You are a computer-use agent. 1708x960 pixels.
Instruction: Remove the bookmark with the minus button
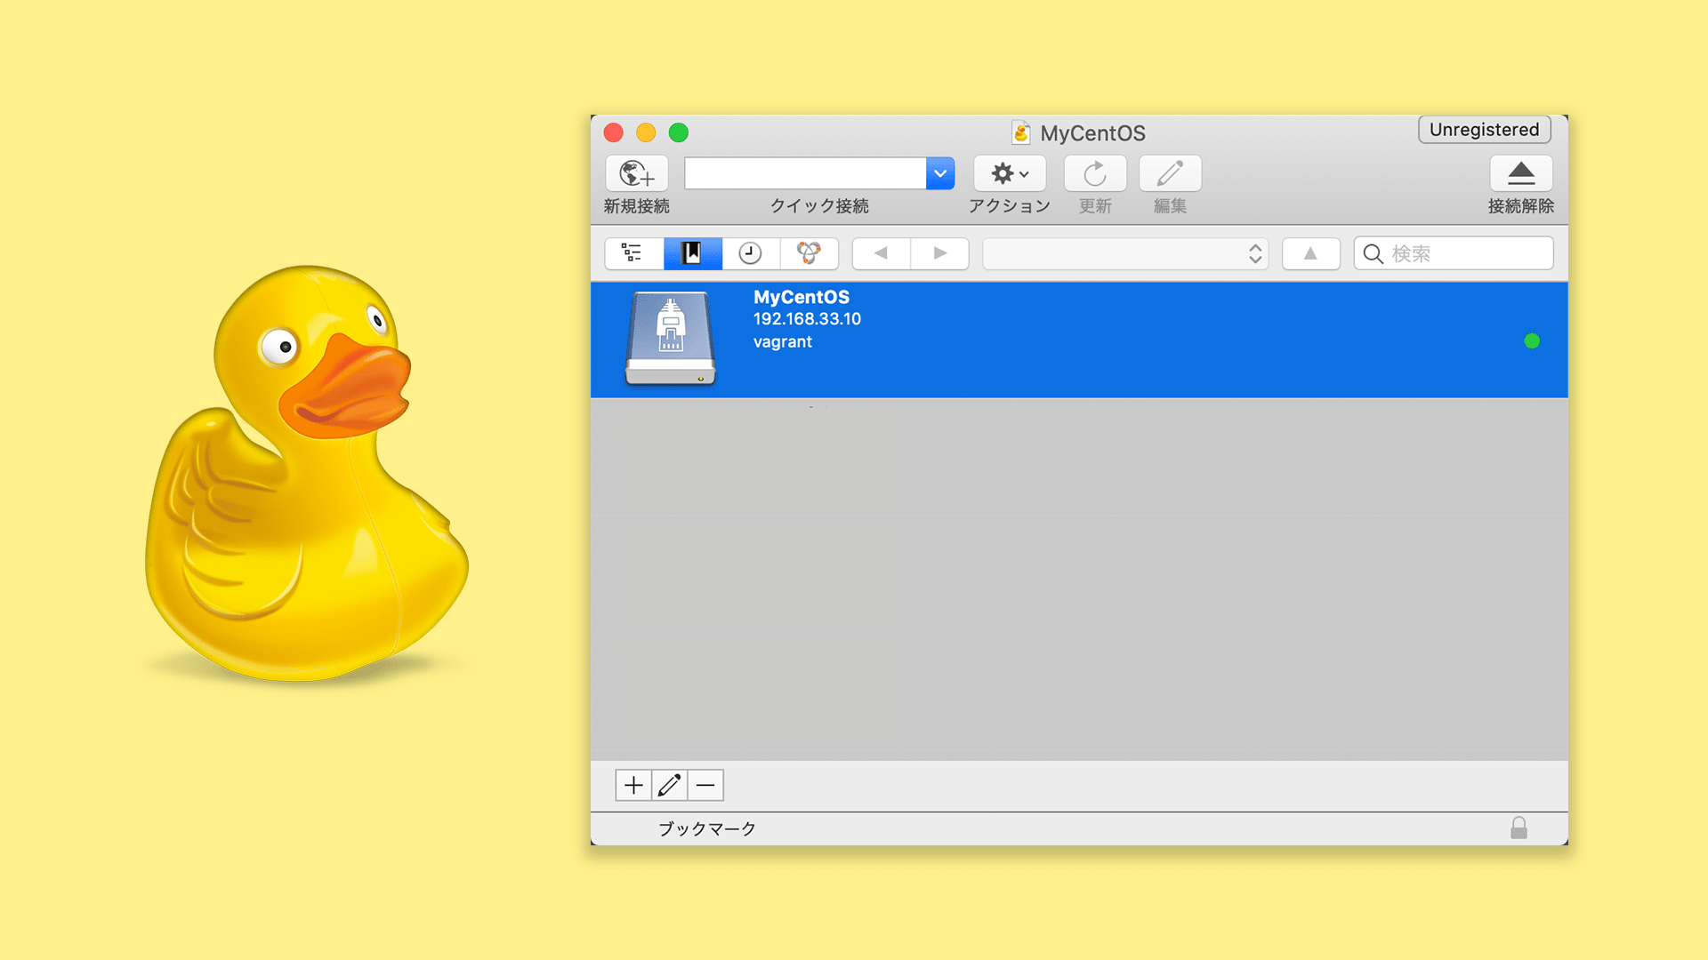(x=705, y=785)
